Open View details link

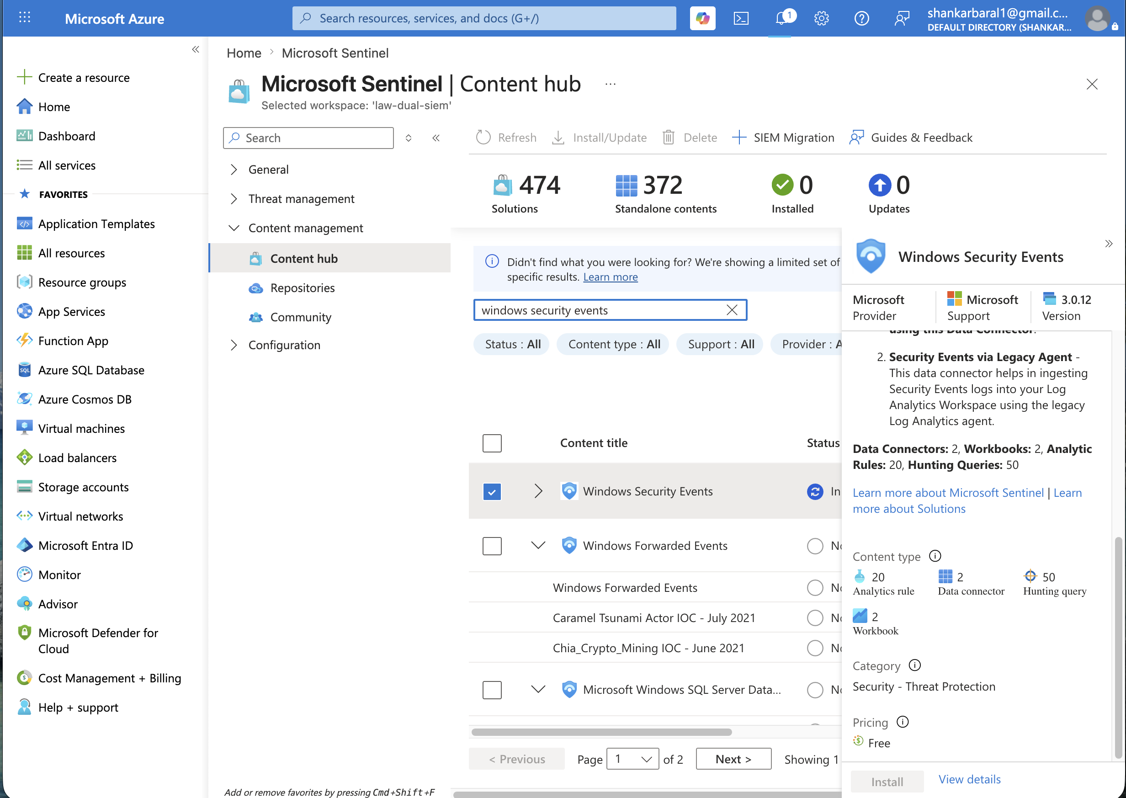pos(970,779)
